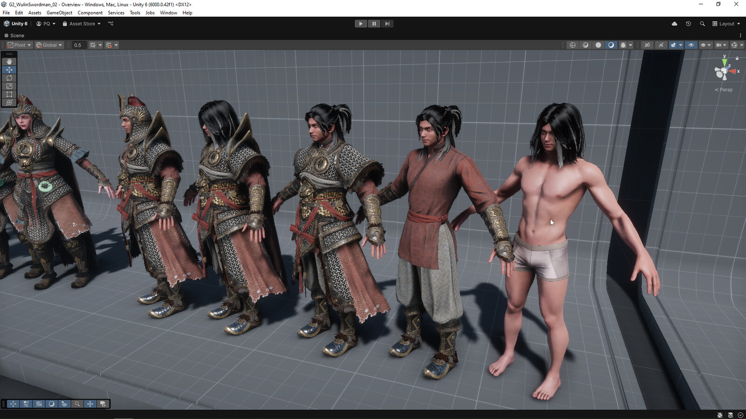Image resolution: width=746 pixels, height=419 pixels.
Task: Open the scene camera settings dropdown
Action: point(721,45)
